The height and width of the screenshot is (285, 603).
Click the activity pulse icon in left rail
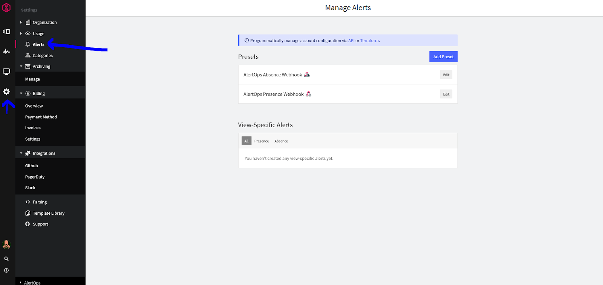point(6,52)
